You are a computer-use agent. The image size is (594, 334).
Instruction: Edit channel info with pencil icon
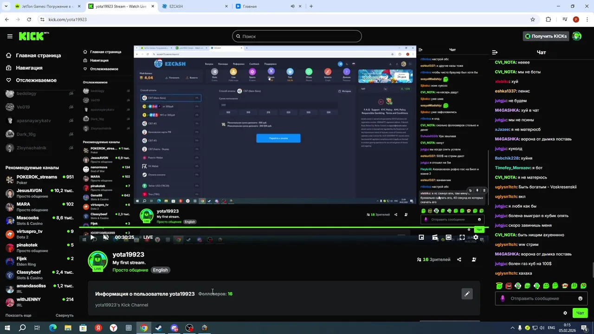[467, 294]
